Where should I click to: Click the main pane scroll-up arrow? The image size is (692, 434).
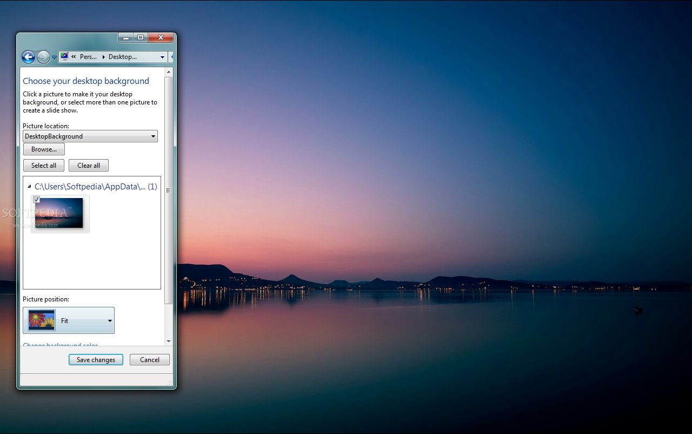point(169,71)
